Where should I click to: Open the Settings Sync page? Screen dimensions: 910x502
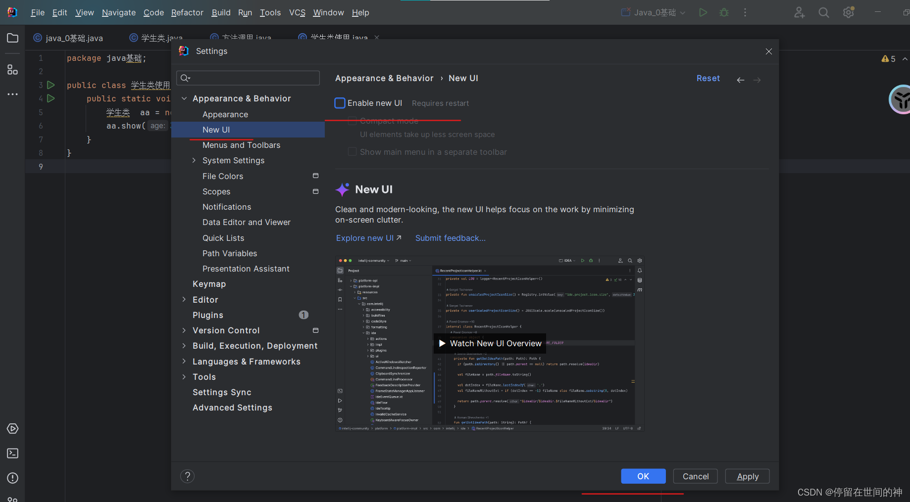coord(222,392)
